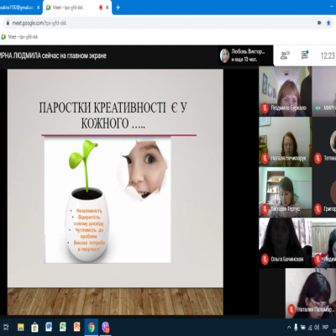Open the Meet chat panel icon
This screenshot has height=336, width=336.
pyautogui.click(x=305, y=55)
